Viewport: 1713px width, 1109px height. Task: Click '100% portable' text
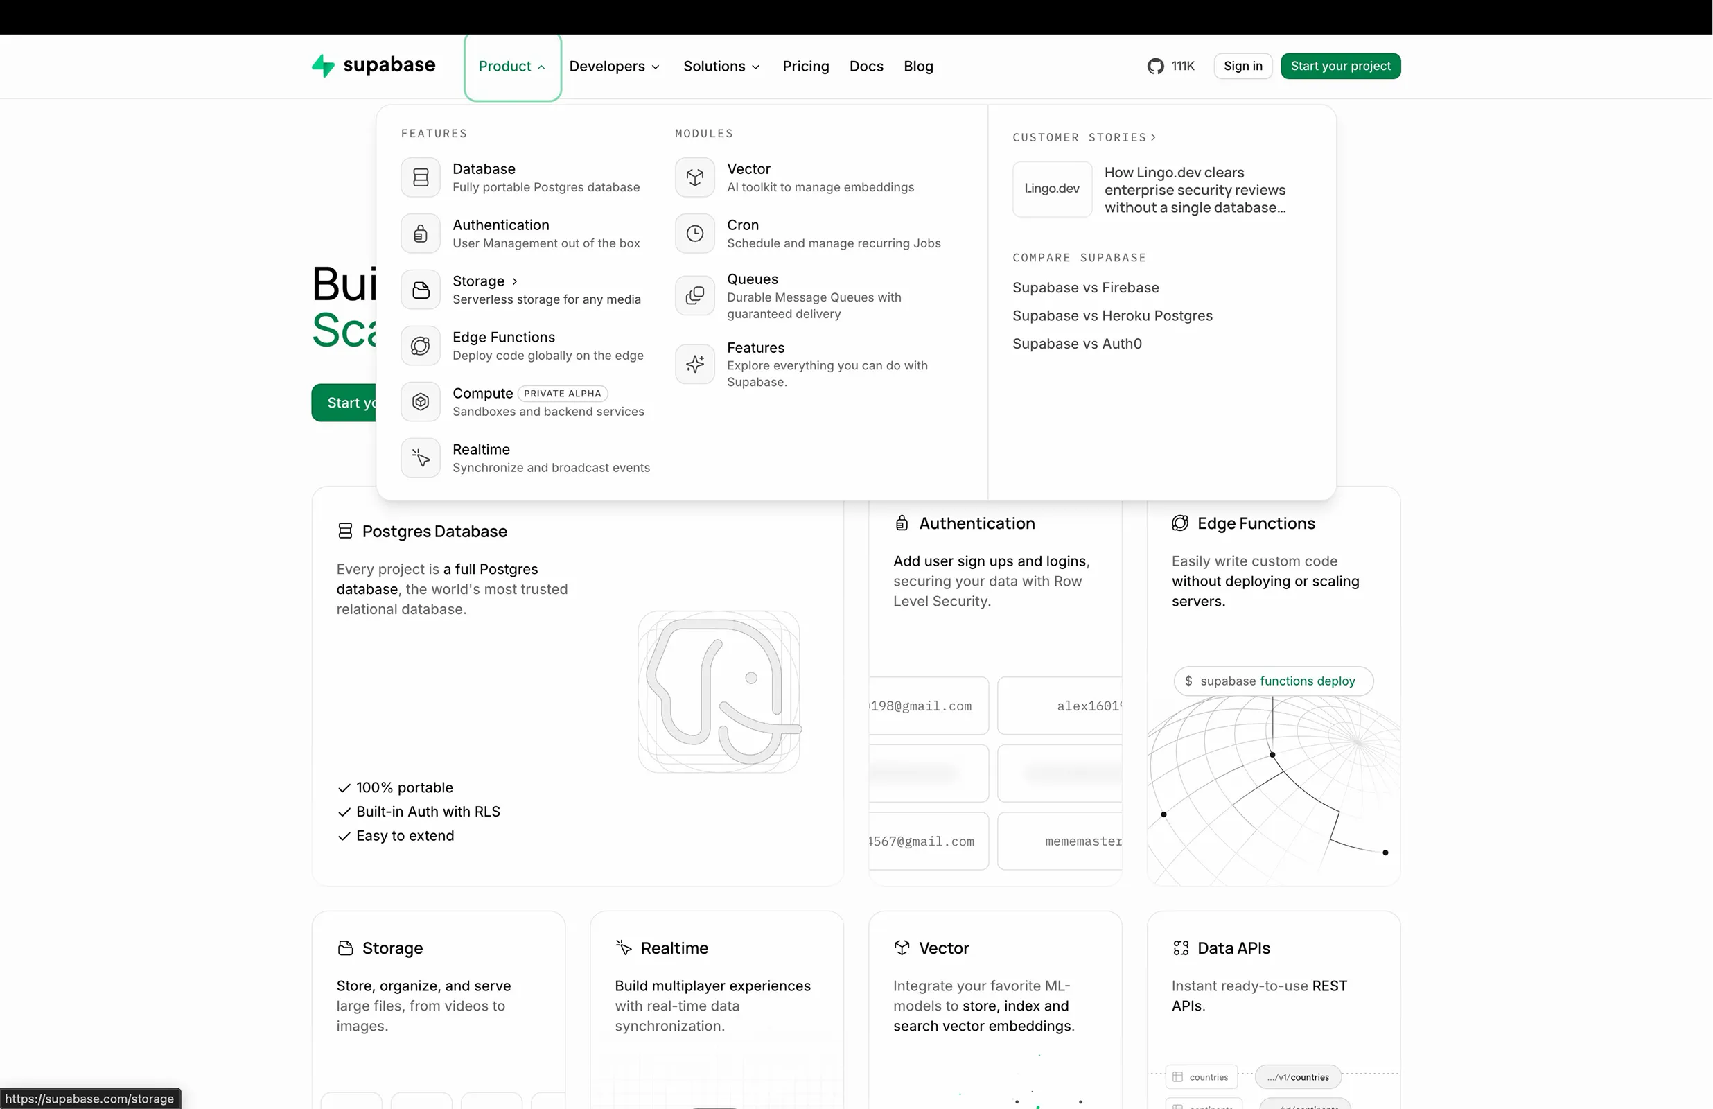405,787
